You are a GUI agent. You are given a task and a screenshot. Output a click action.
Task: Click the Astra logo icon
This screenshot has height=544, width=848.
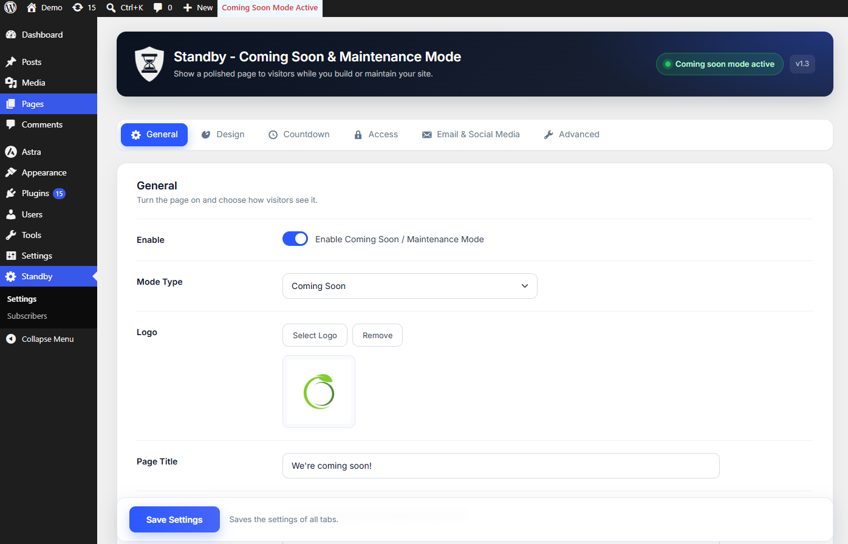click(11, 152)
